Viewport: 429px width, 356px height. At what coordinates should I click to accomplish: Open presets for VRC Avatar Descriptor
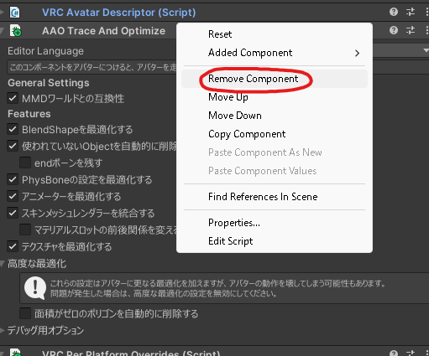pyautogui.click(x=411, y=12)
